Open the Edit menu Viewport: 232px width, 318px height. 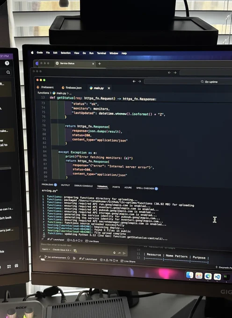55,53
